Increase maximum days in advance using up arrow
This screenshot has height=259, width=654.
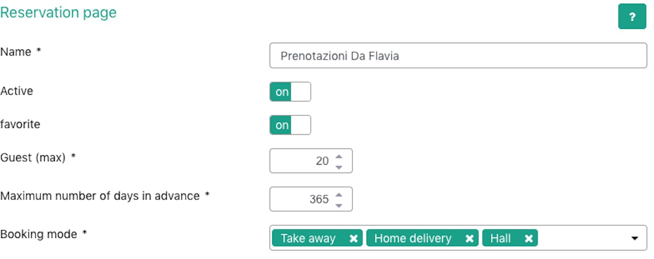[x=339, y=194]
